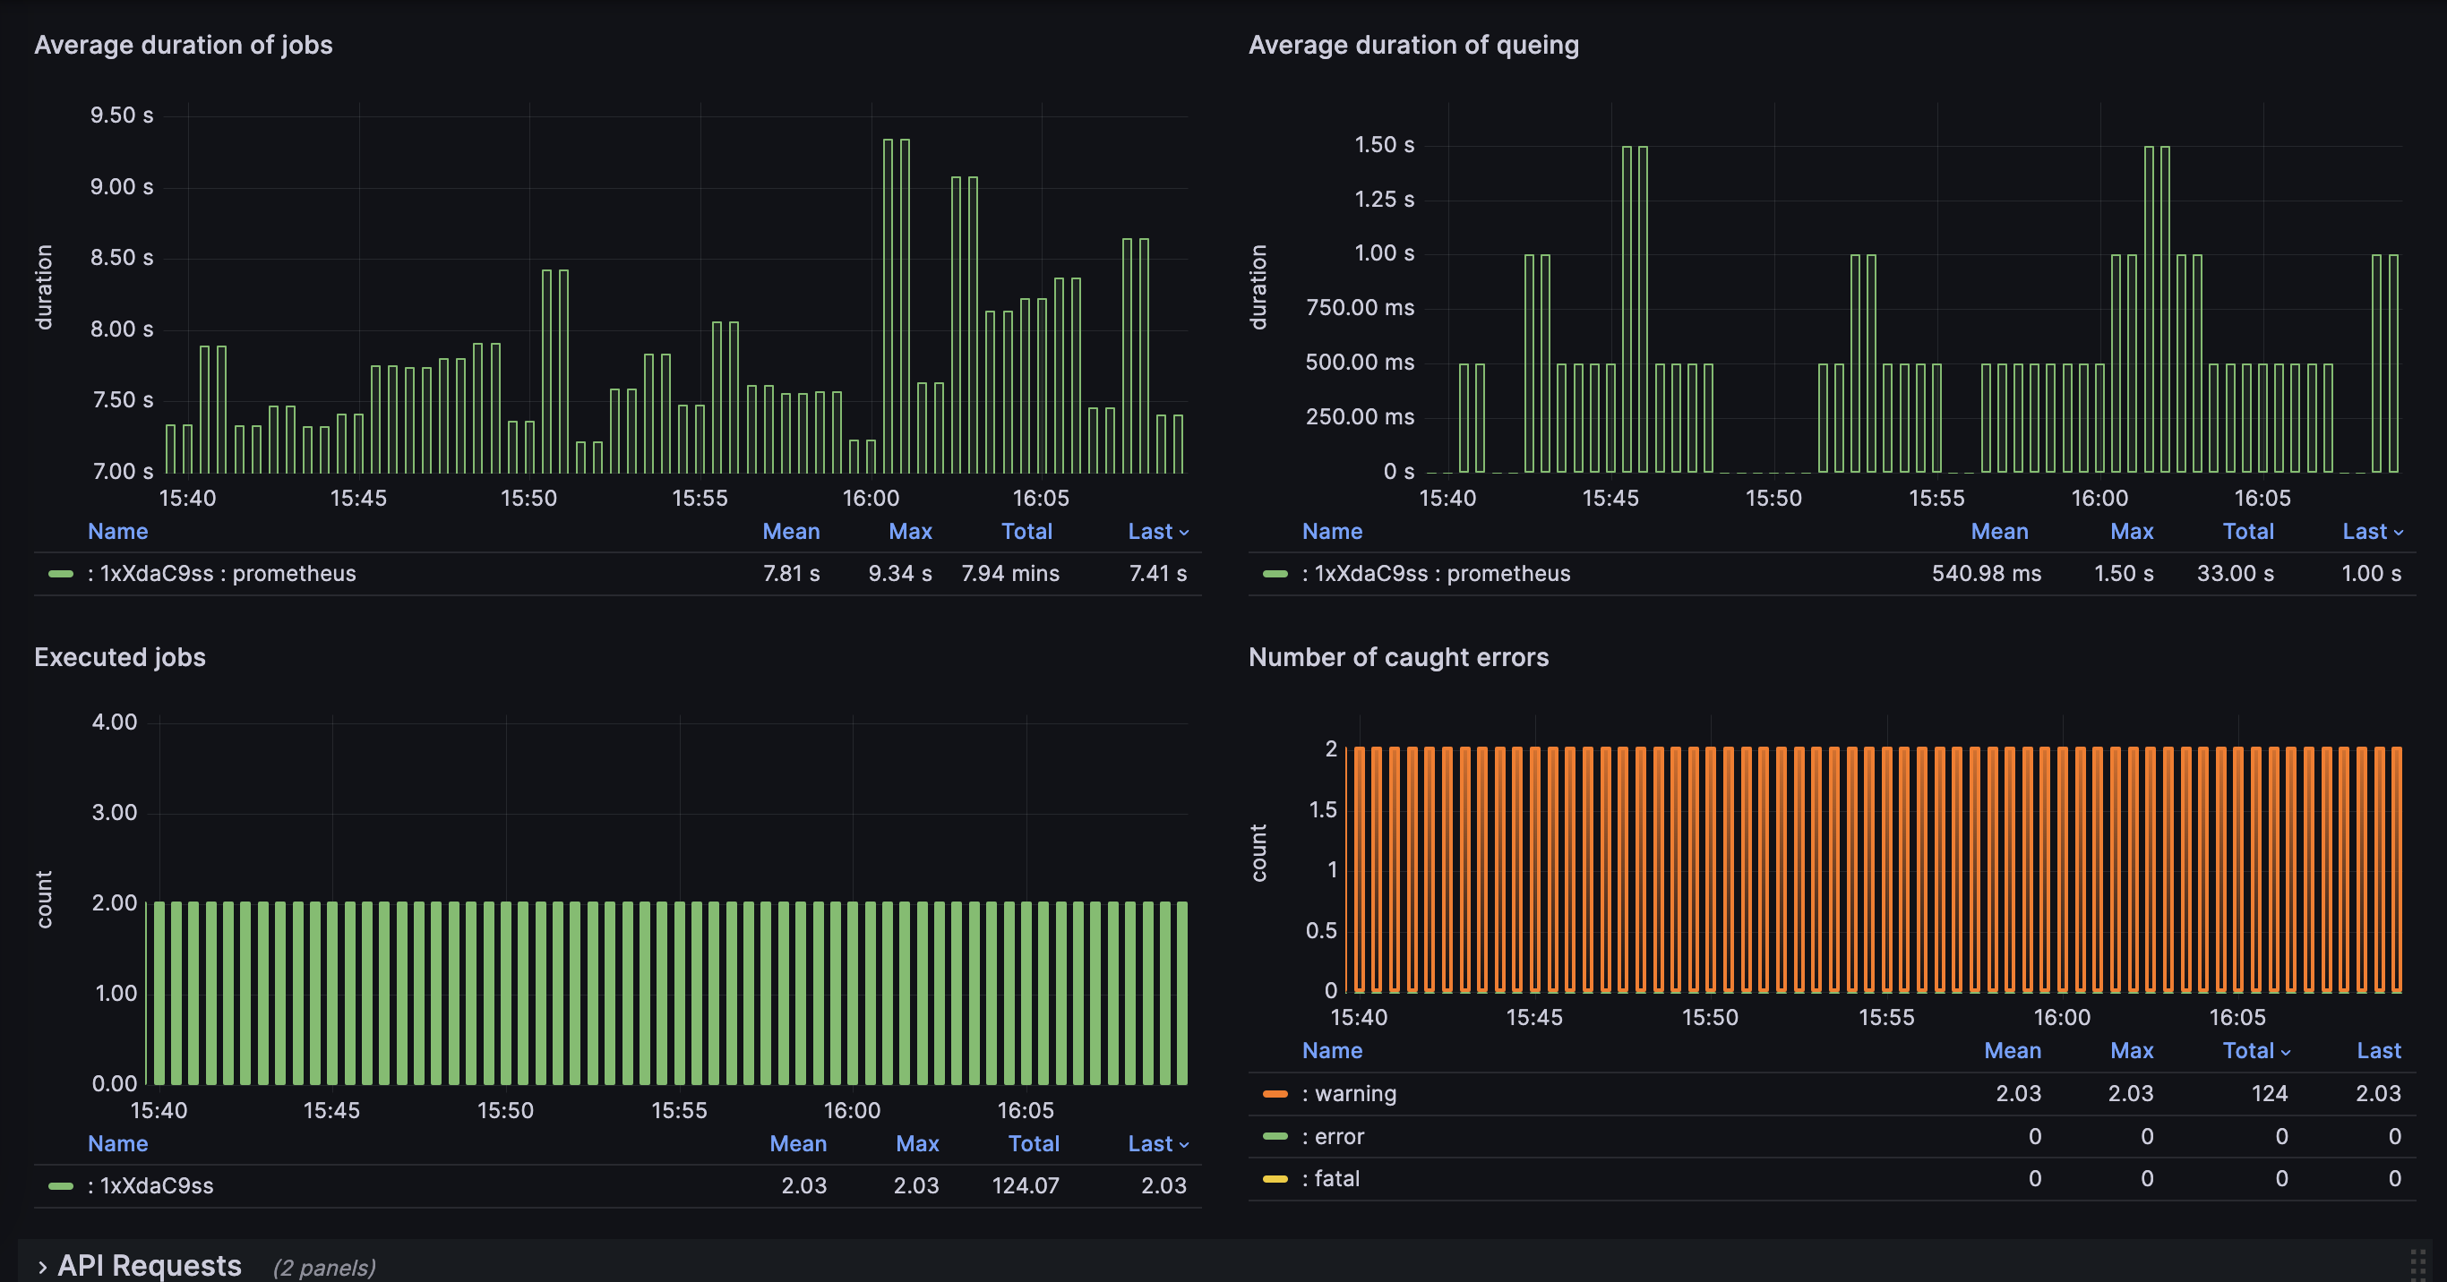Image resolution: width=2447 pixels, height=1282 pixels.
Task: Select queuing panel prometheus legend swatch
Action: tap(1275, 574)
